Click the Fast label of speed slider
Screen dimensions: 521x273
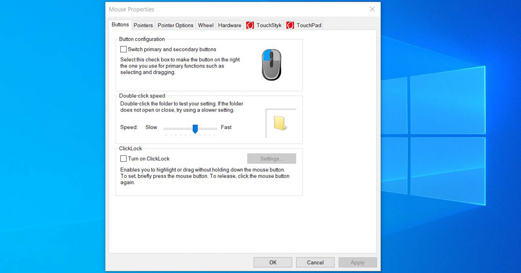(226, 127)
